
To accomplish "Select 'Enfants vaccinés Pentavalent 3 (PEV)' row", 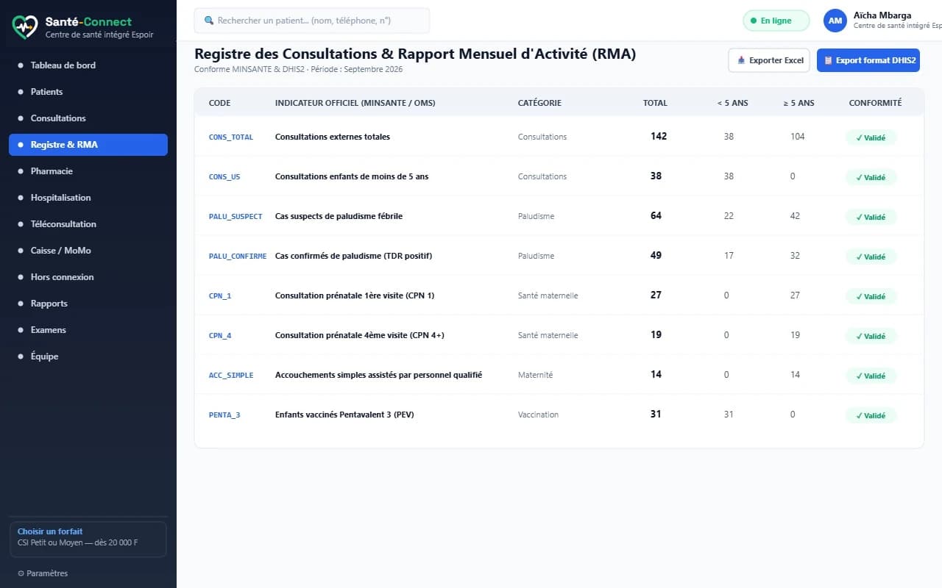I will click(x=559, y=415).
